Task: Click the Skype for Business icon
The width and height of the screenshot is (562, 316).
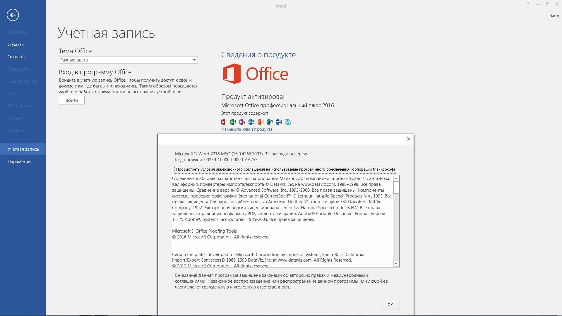Action: pyautogui.click(x=288, y=122)
